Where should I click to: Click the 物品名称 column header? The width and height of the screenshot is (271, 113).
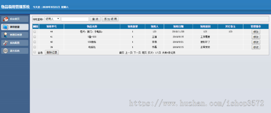point(92,27)
